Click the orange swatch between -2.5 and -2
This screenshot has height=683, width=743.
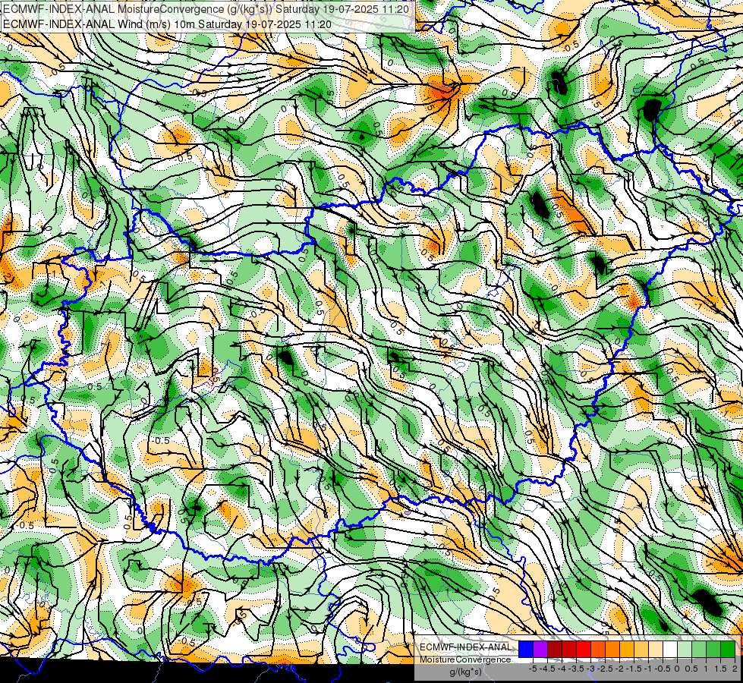point(612,650)
